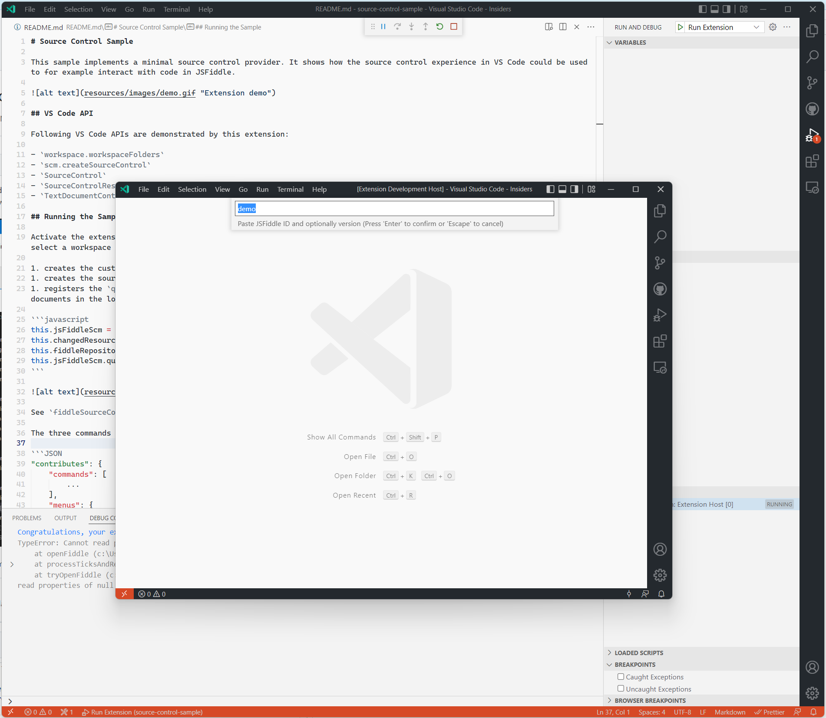Viewport: 826px width, 718px height.
Task: Open Source Control in Extension Development Host
Action: (x=660, y=263)
